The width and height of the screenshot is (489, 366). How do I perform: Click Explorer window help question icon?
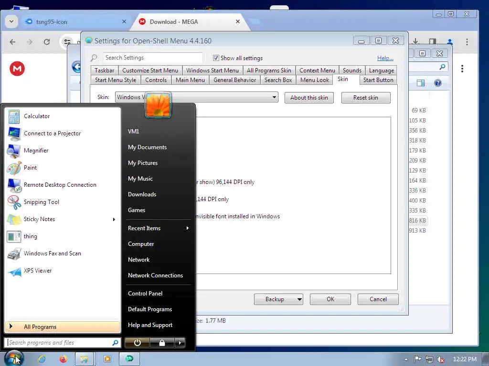point(438,83)
